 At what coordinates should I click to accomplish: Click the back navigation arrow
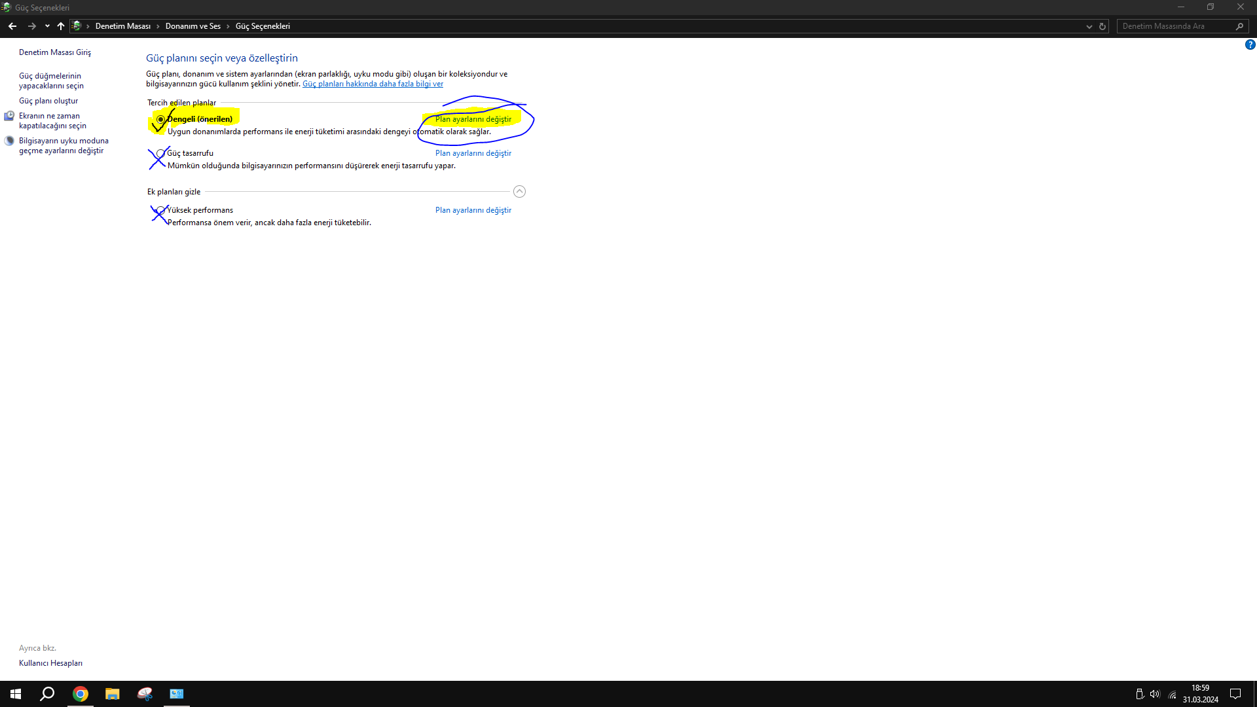12,26
